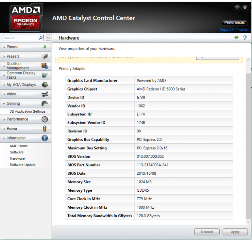Collapse the Information section
Image resolution: width=252 pixels, height=240 pixels.
(16, 138)
